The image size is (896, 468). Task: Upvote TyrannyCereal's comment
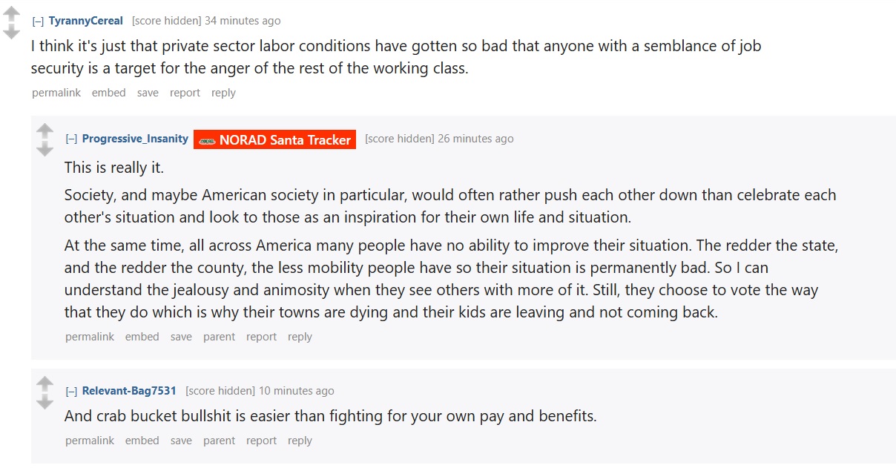click(11, 13)
